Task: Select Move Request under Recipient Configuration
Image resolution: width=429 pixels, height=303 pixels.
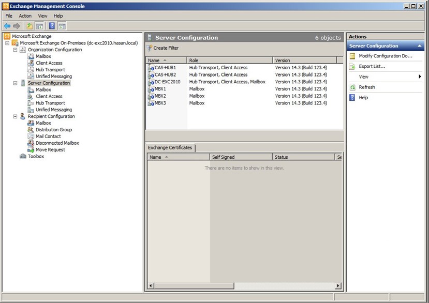Action: point(50,149)
